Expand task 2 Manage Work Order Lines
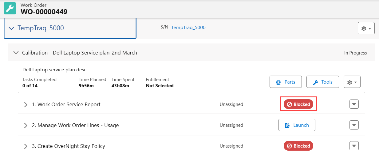The height and width of the screenshot is (154, 379). pyautogui.click(x=26, y=125)
